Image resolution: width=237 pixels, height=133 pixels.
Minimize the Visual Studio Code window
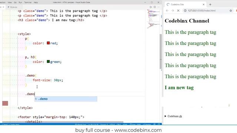(x=145, y=2)
